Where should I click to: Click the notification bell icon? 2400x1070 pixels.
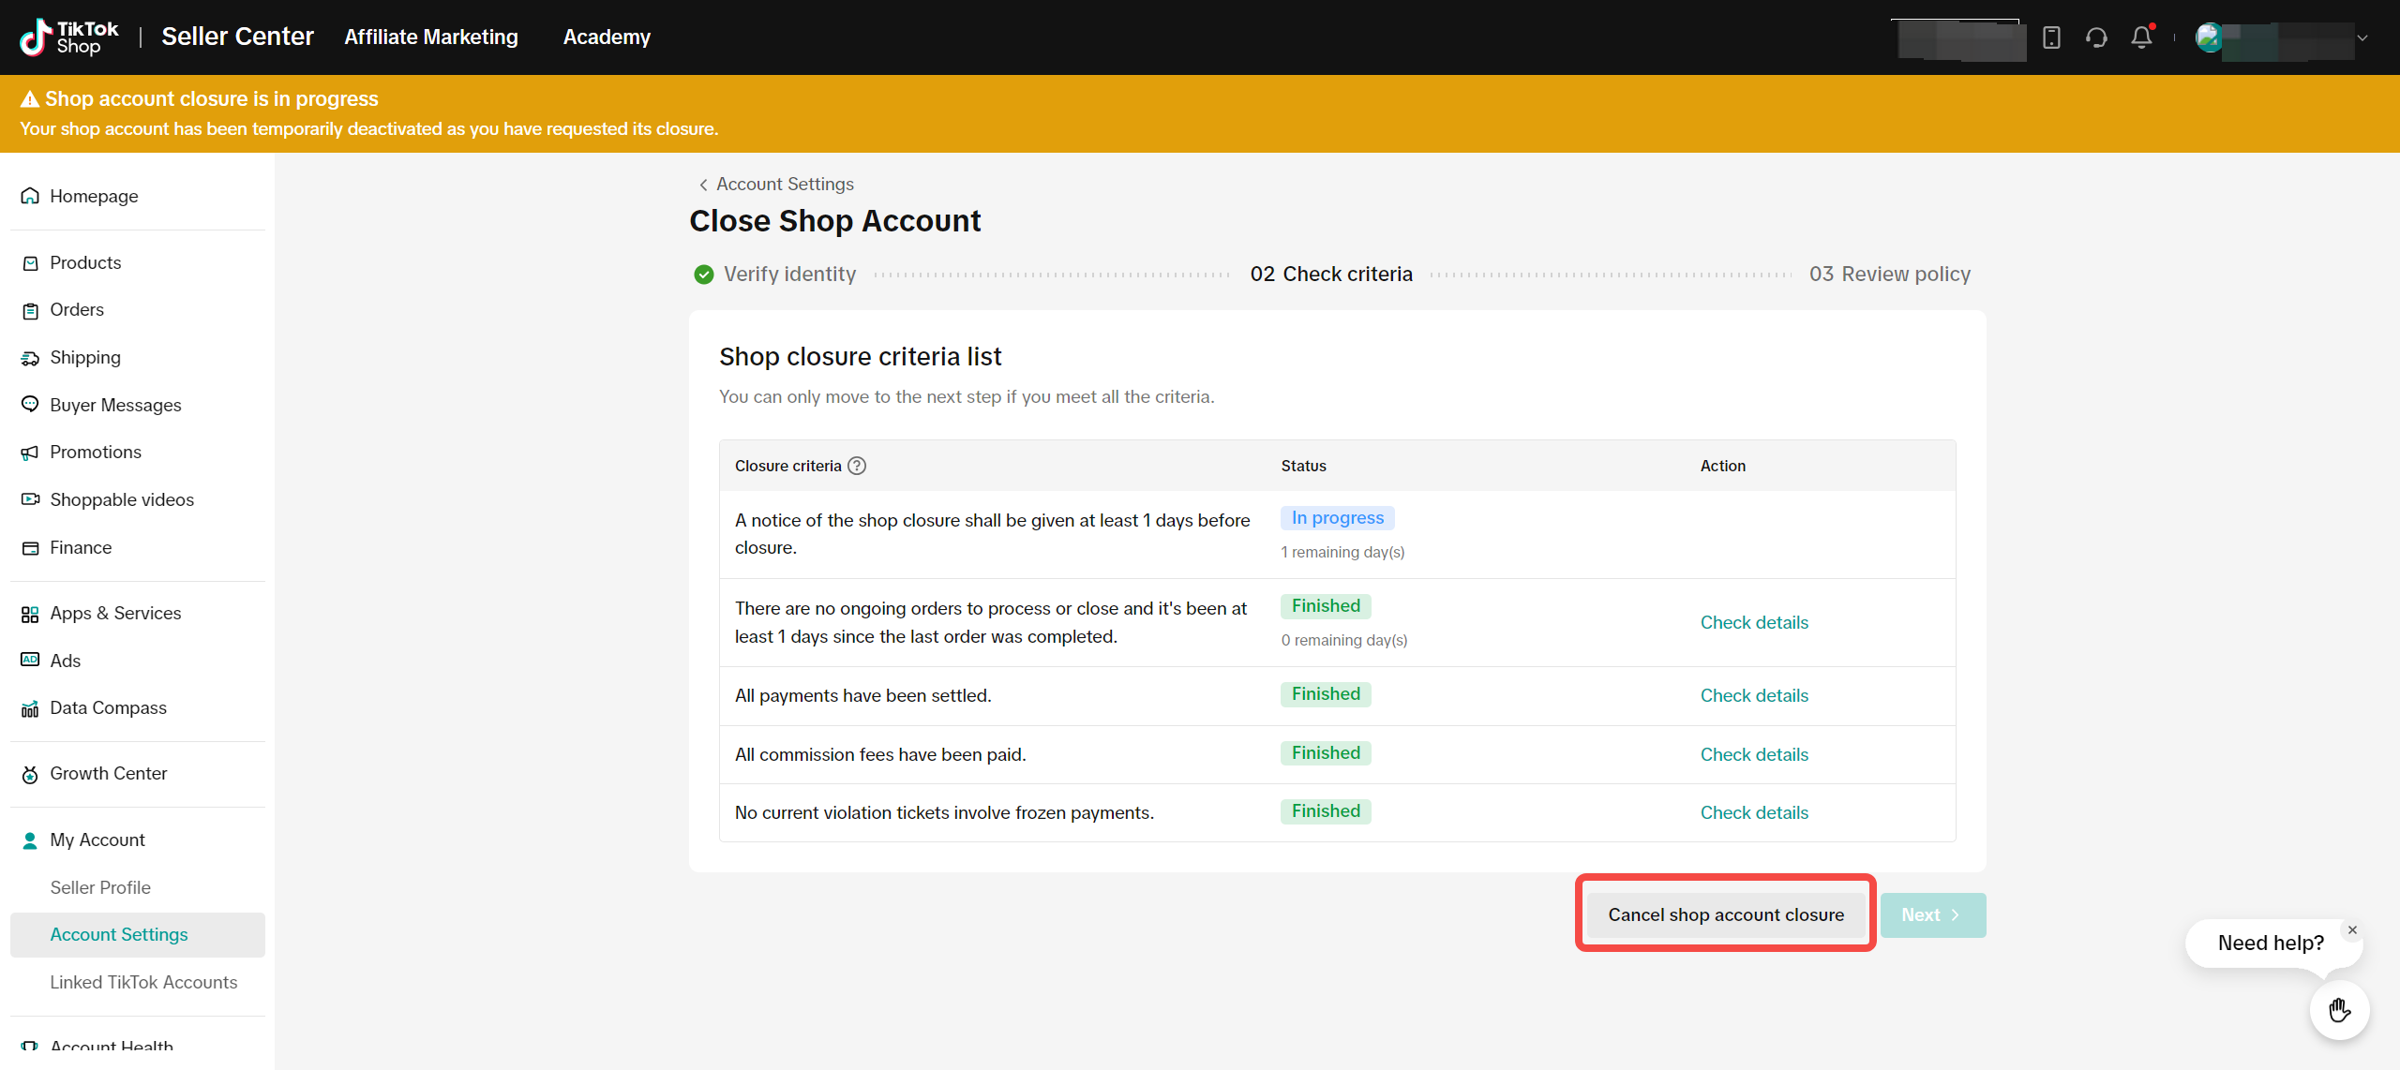[x=2141, y=37]
